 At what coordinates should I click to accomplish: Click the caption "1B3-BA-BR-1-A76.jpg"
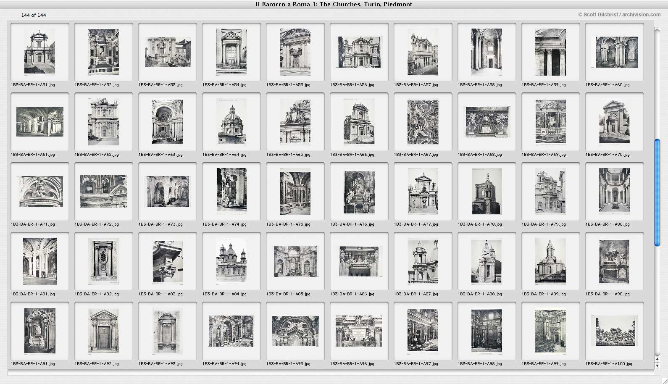click(352, 224)
